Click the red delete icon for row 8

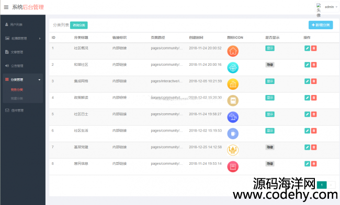tap(314, 164)
